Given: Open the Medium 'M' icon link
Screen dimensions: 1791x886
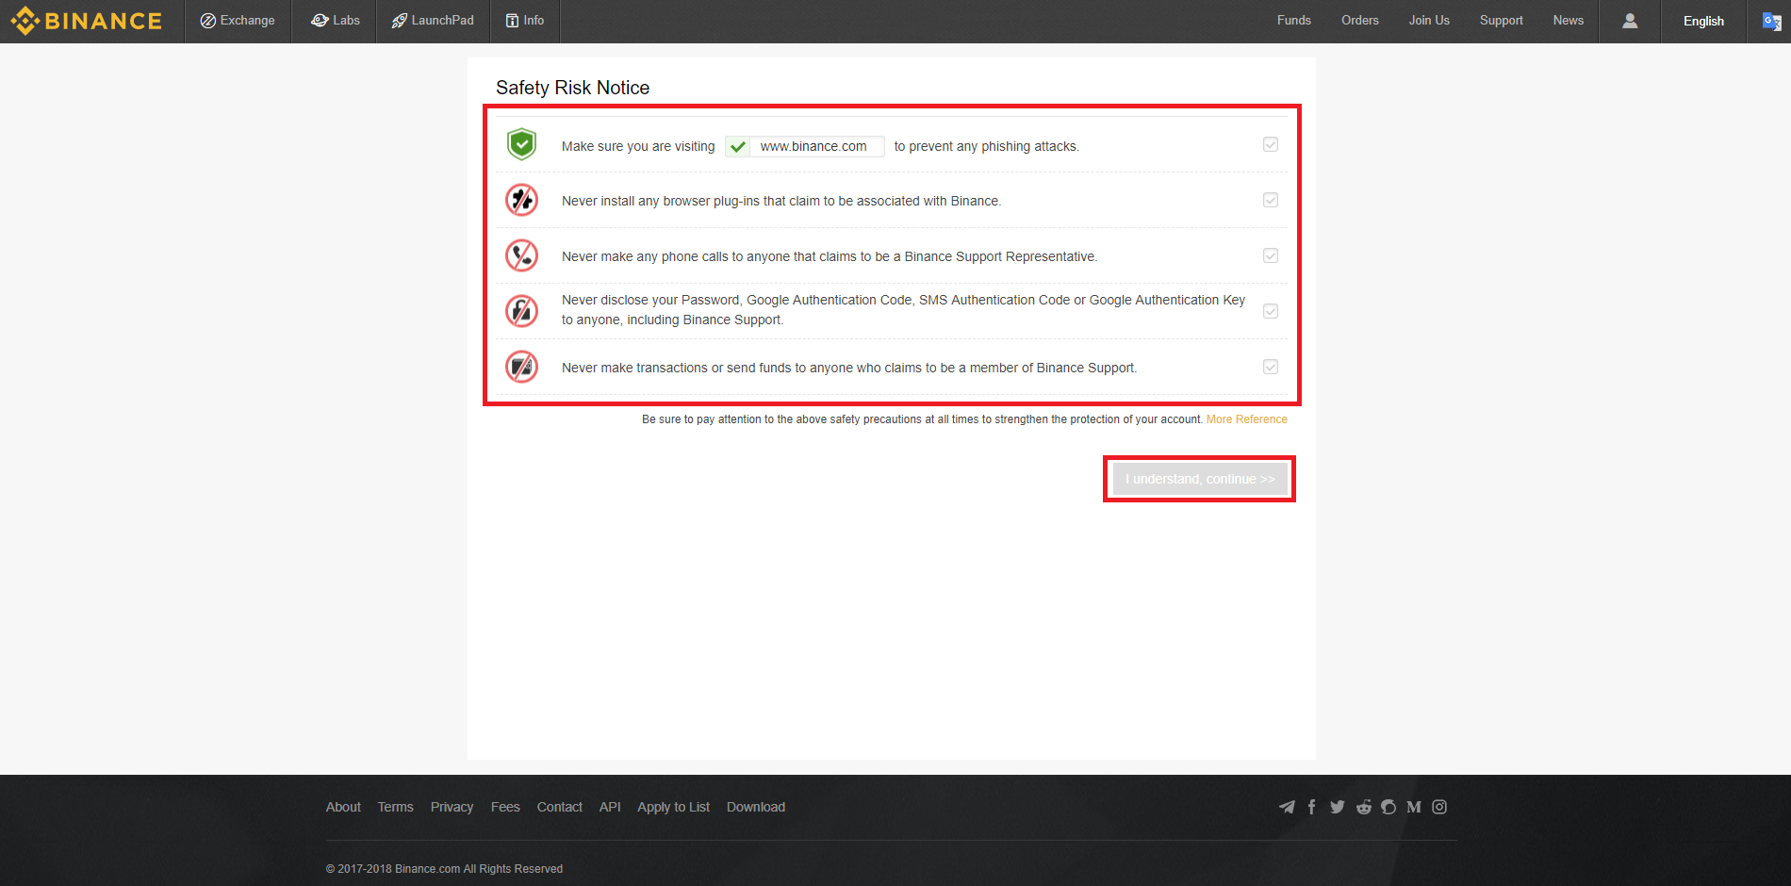Looking at the screenshot, I should pyautogui.click(x=1413, y=807).
